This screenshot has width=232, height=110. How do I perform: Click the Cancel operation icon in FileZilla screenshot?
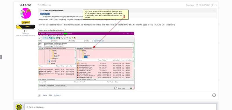click(x=59, y=38)
